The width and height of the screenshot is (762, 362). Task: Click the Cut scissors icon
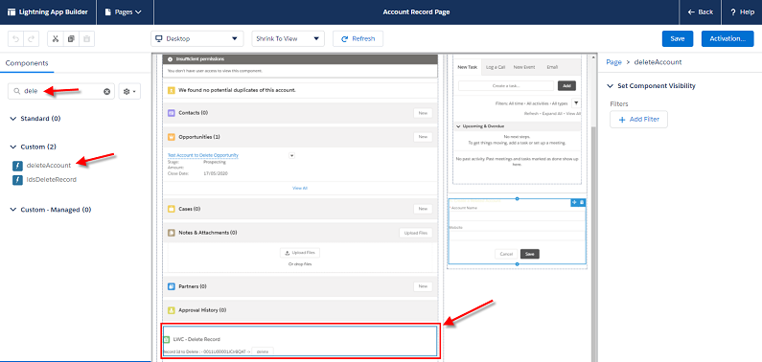(x=56, y=39)
